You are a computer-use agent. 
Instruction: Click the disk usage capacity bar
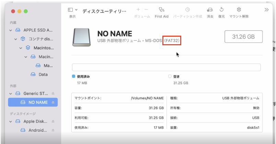[166, 67]
